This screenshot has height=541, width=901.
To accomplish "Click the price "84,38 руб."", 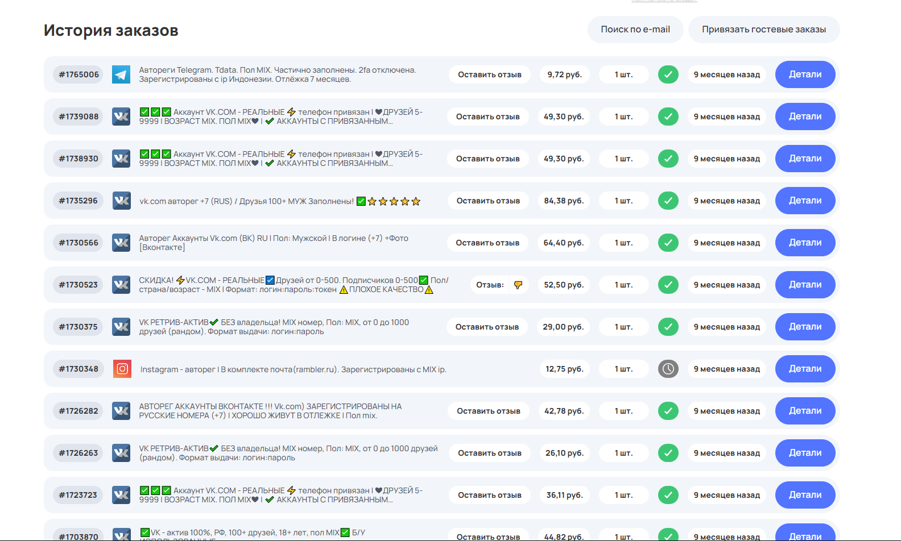I will 564,201.
